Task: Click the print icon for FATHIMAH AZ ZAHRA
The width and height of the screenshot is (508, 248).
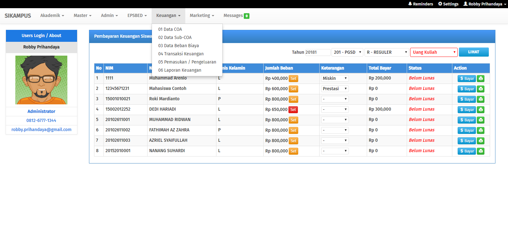Action: point(480,130)
